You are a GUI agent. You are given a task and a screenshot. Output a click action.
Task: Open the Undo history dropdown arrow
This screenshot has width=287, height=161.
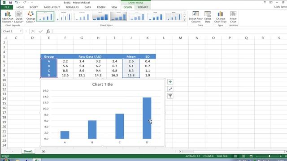click(20, 2)
